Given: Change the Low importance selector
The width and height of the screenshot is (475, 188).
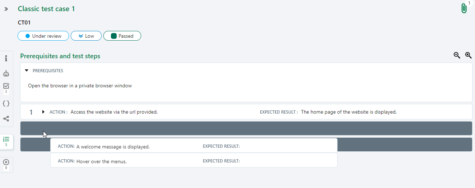Looking at the screenshot, I should 86,36.
